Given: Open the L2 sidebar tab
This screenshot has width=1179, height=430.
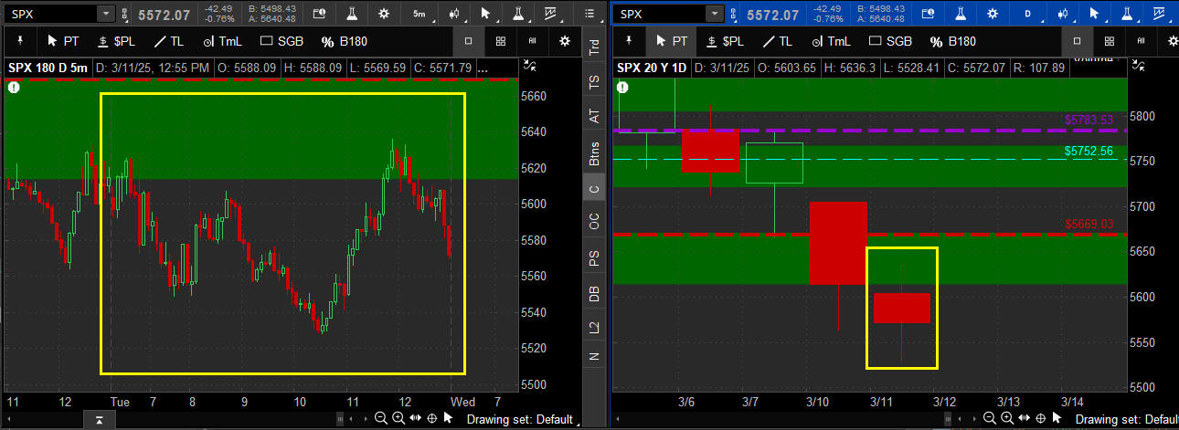Looking at the screenshot, I should (594, 327).
